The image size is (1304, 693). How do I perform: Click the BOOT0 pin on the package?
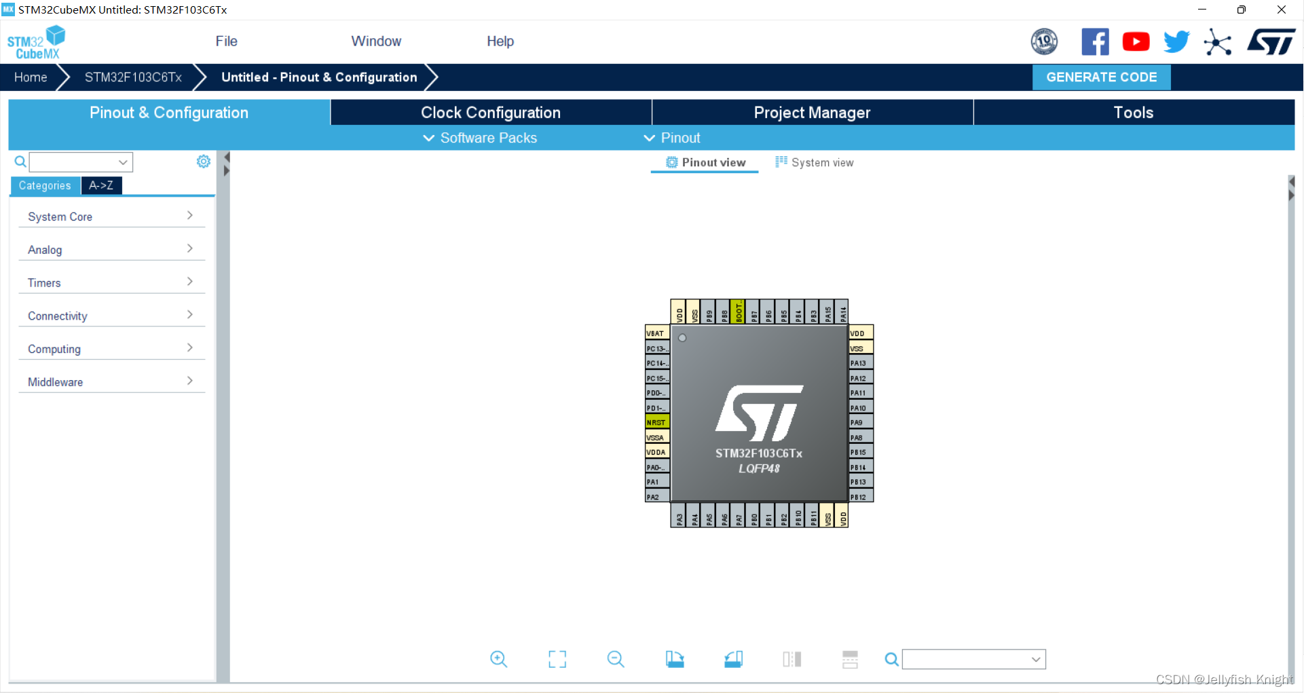[x=739, y=312]
